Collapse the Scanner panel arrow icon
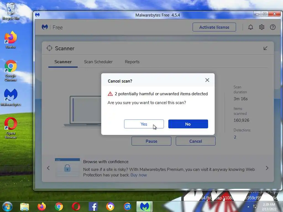This screenshot has width=283, height=212. pyautogui.click(x=265, y=48)
